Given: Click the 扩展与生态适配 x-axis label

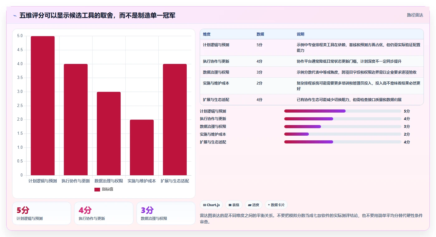Looking at the screenshot, I should (175, 181).
